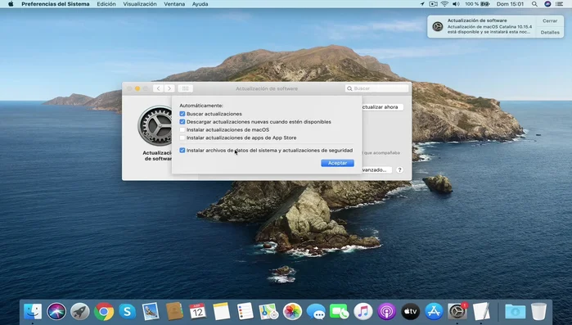
Task: Open TextEdit document icon in dock
Action: pos(481,312)
